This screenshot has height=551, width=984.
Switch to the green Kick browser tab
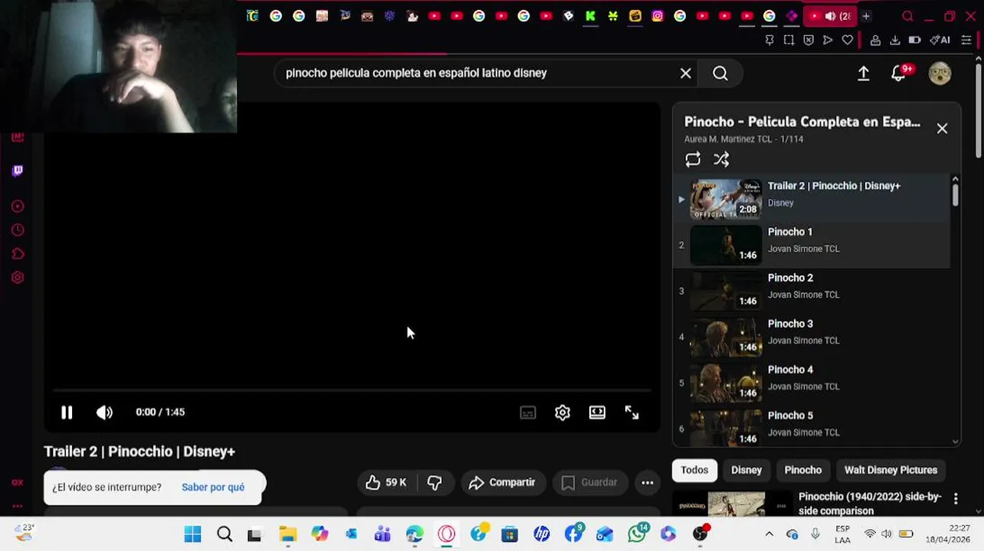click(x=590, y=16)
